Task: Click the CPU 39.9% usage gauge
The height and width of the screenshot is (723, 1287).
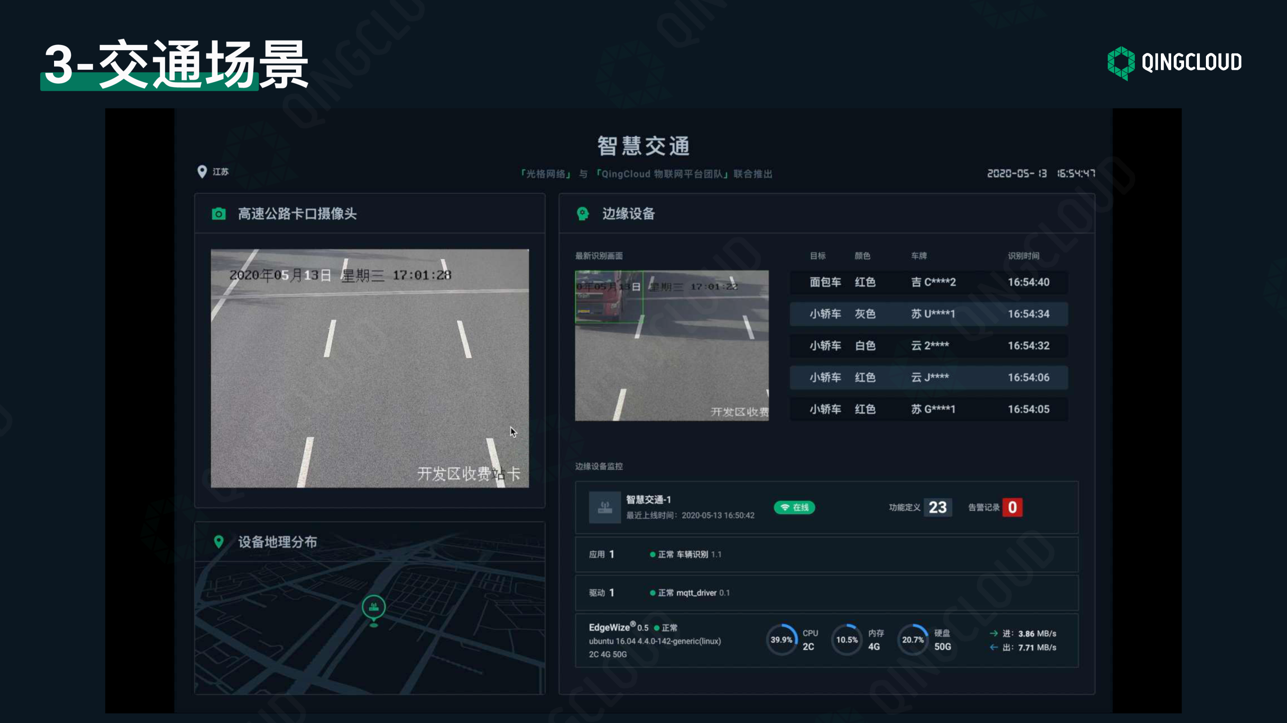Action: click(x=781, y=640)
